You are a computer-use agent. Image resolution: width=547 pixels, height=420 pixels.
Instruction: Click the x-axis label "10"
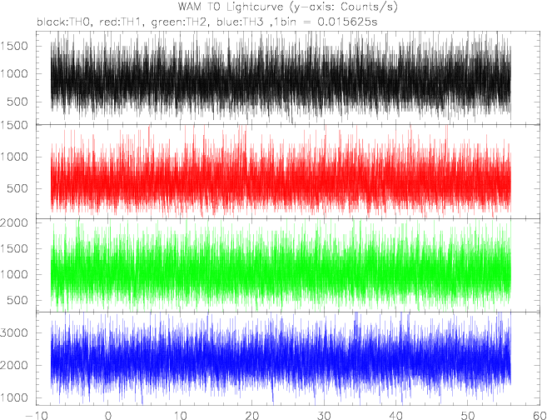(x=180, y=416)
